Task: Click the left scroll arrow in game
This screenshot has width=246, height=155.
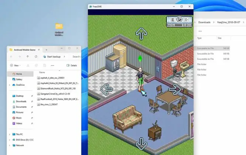Action: pyautogui.click(x=106, y=89)
